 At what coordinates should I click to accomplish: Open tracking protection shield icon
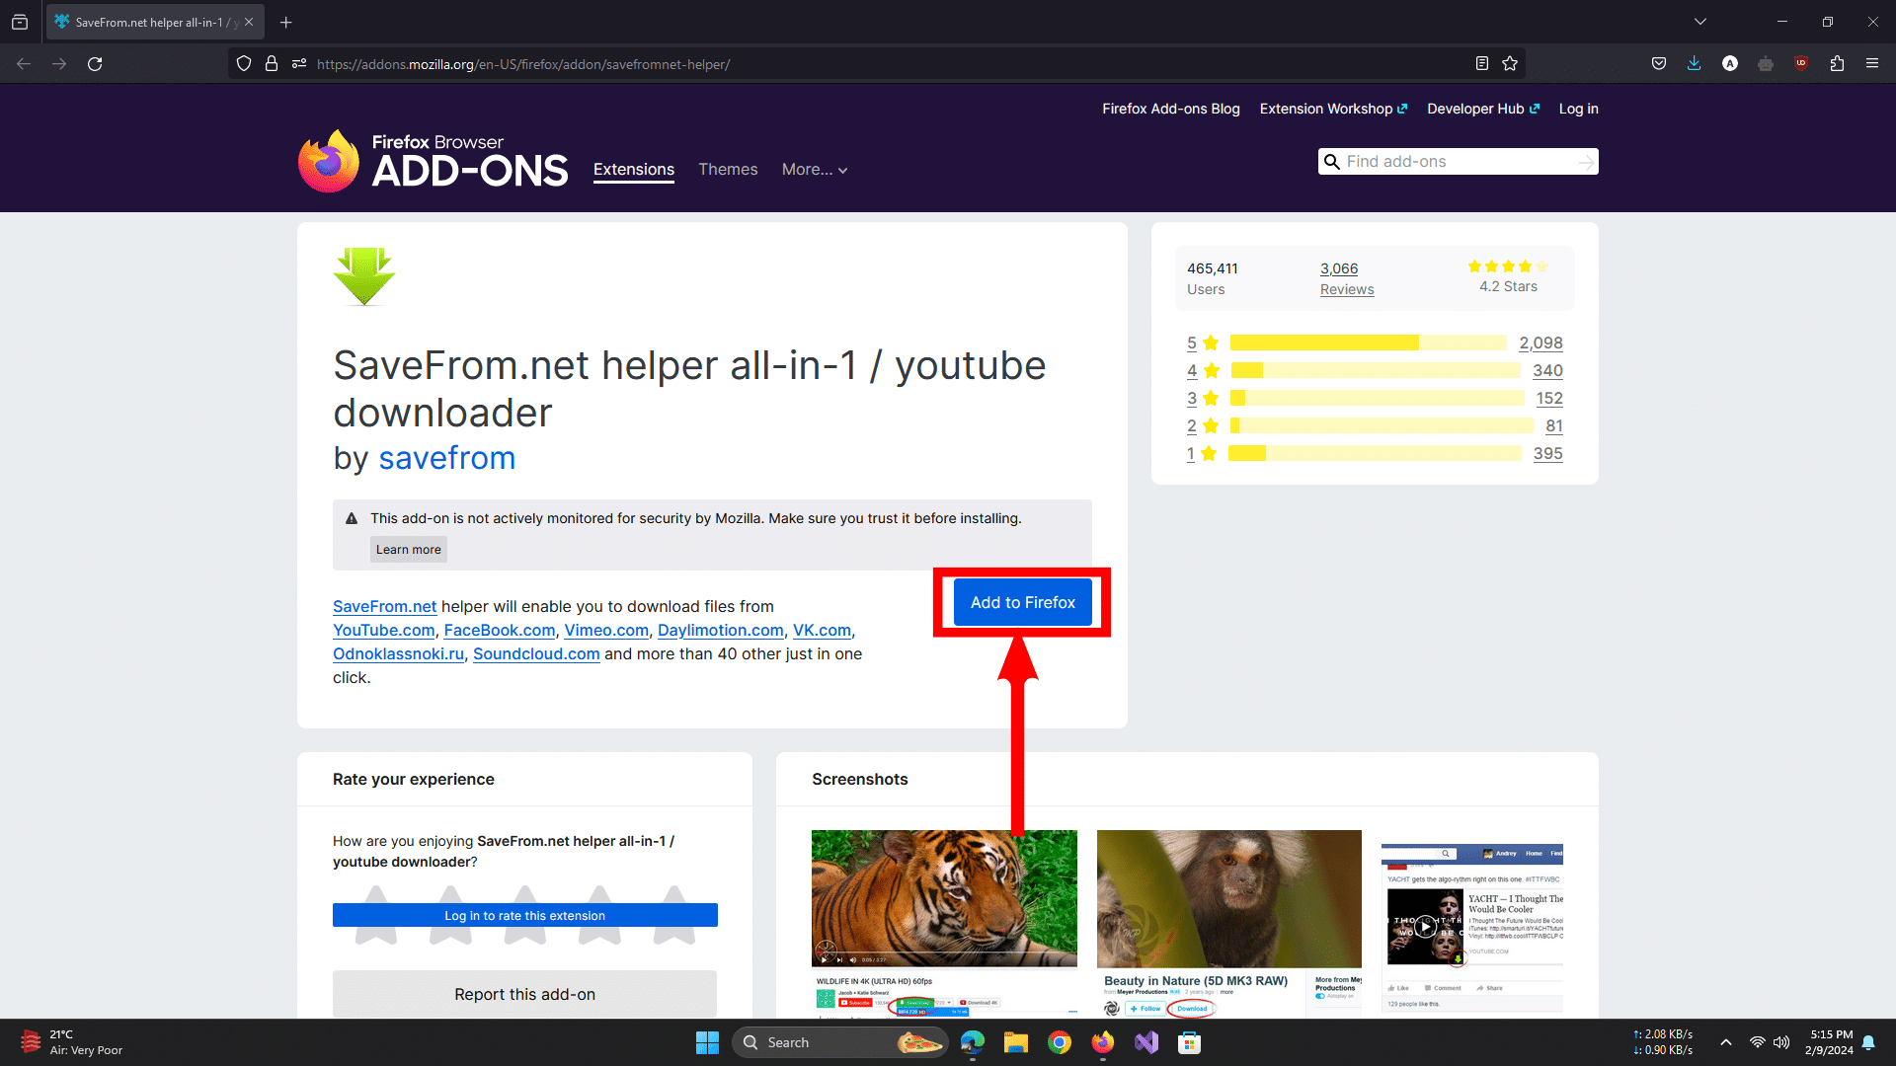pos(244,64)
